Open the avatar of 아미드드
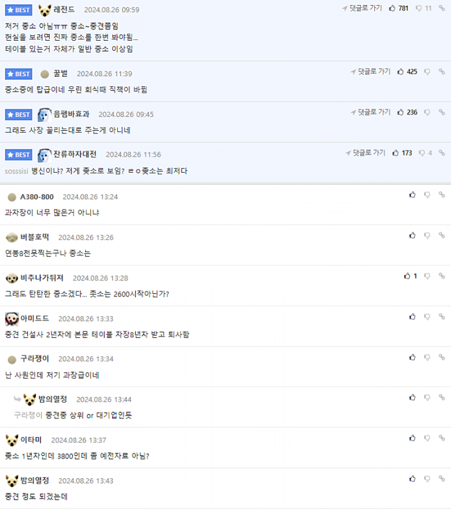451x510 pixels. click(x=12, y=319)
